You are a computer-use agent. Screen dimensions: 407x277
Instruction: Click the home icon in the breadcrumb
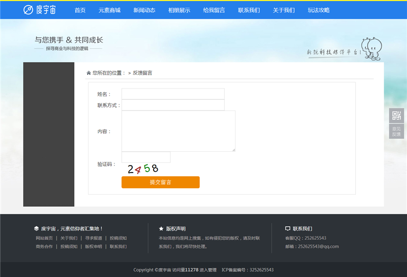click(89, 73)
